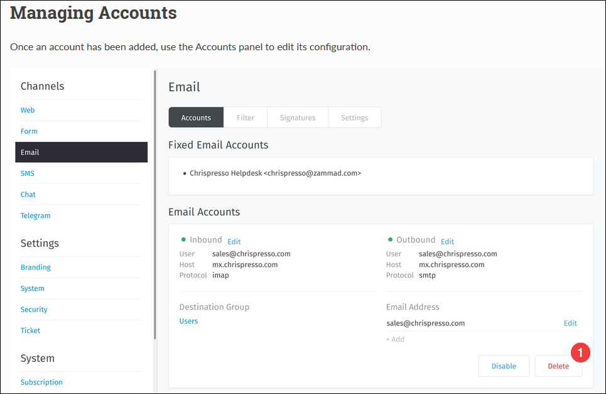Image resolution: width=606 pixels, height=394 pixels.
Task: Edit the Inbound mail configuration
Action: 234,242
